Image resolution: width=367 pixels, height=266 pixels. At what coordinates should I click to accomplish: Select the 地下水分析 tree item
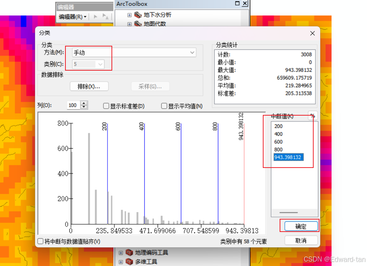pyautogui.click(x=157, y=15)
